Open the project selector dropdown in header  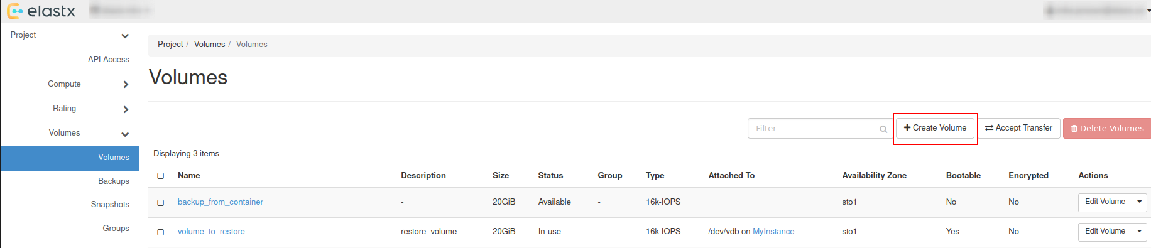[121, 10]
